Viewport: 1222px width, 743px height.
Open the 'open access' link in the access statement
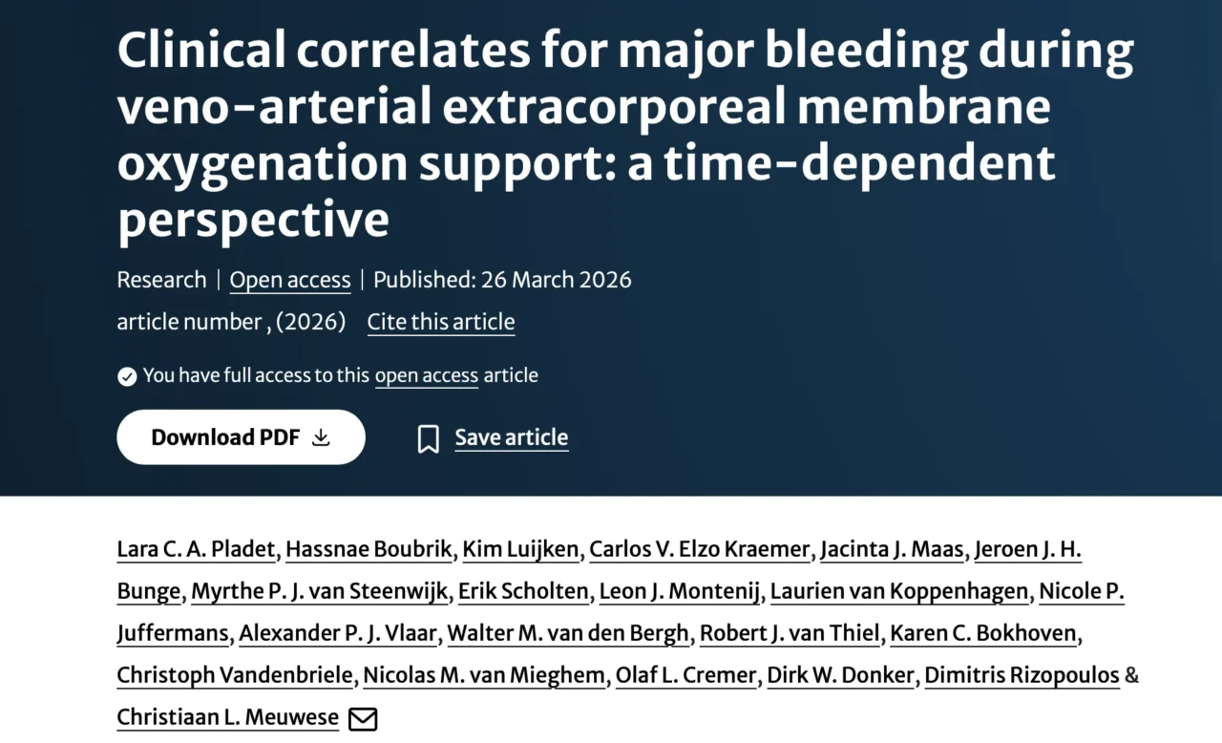426,375
